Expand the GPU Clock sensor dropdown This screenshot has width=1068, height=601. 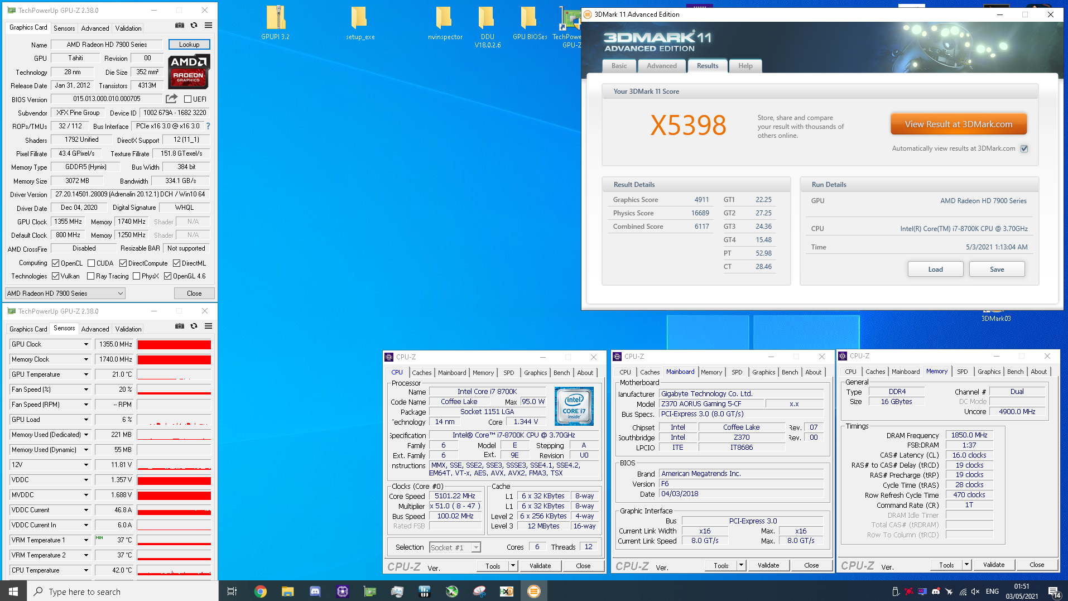click(86, 344)
